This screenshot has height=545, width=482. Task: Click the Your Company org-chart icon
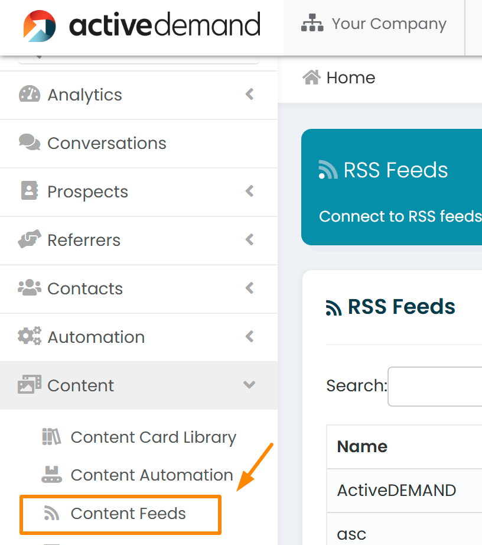[312, 23]
